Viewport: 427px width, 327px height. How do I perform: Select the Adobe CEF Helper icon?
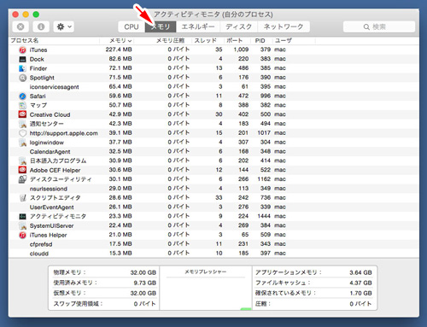(x=22, y=170)
